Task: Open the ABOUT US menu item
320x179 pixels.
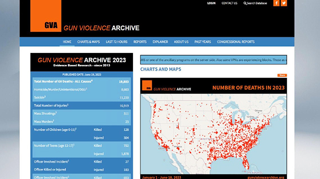Action: [181, 42]
